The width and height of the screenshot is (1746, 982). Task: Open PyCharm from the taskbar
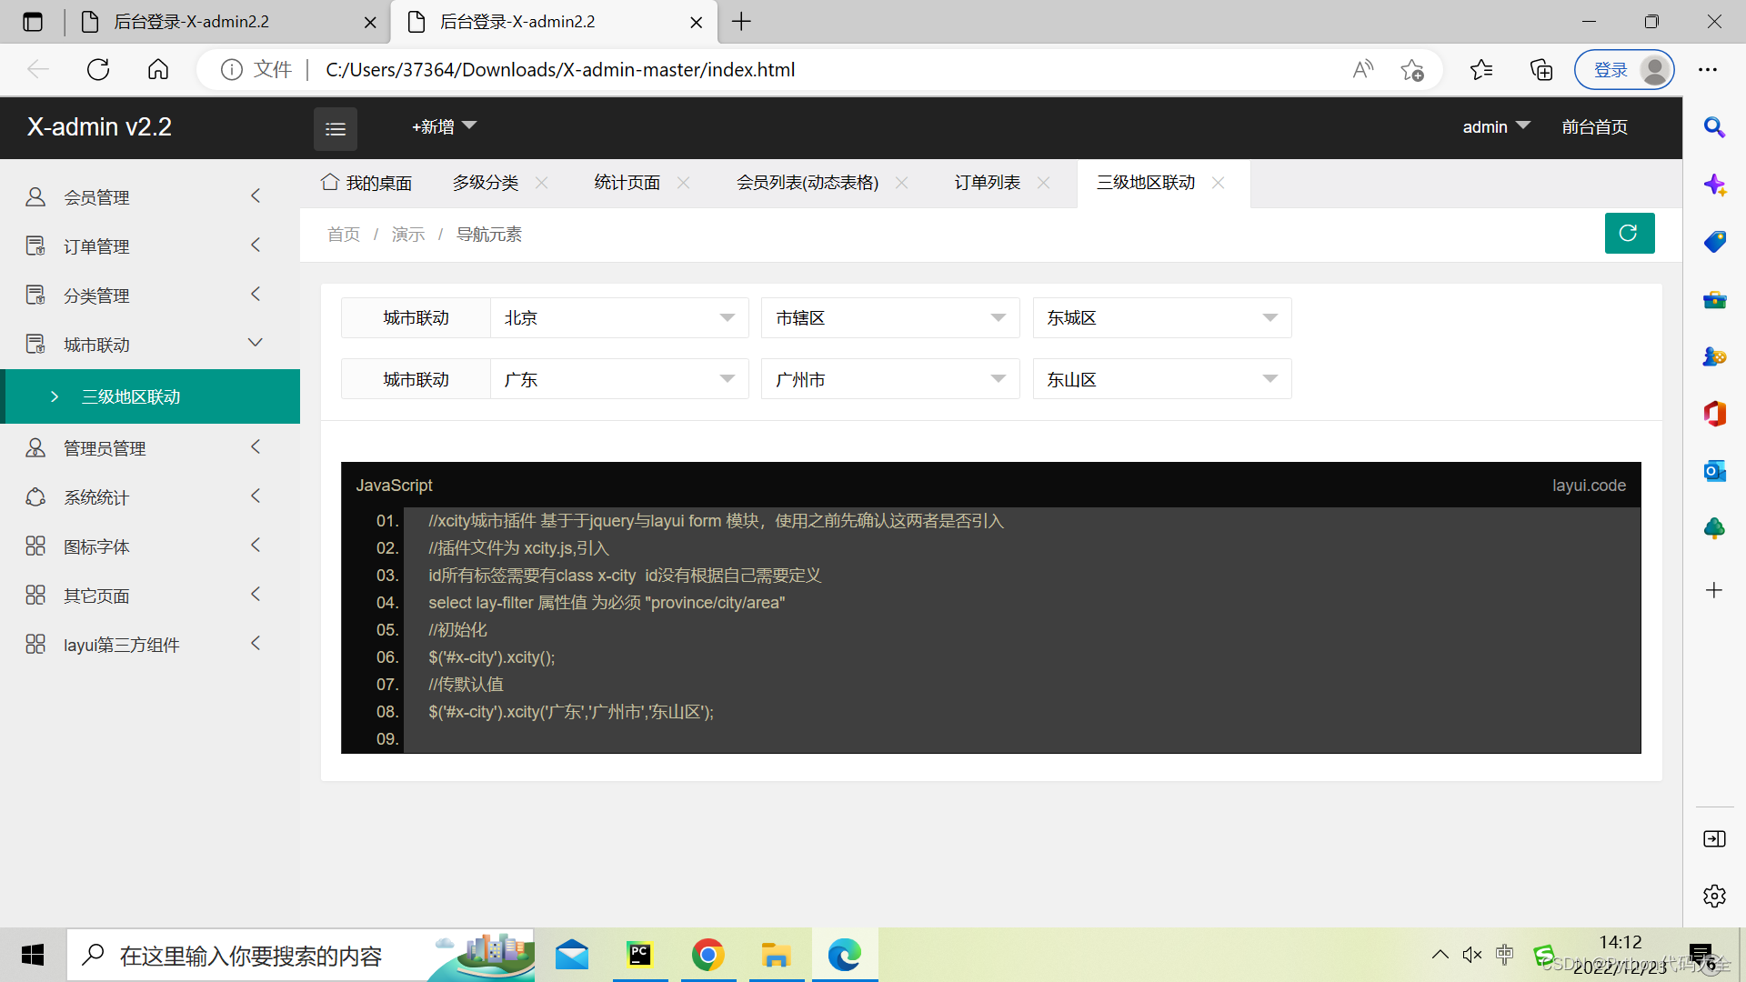pyautogui.click(x=640, y=955)
